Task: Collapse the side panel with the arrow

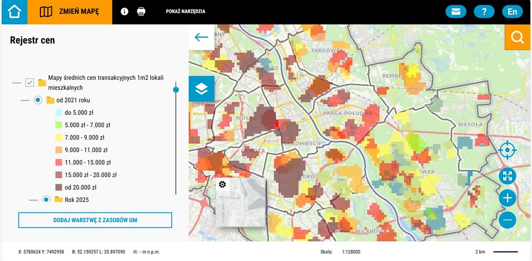Action: (x=201, y=38)
